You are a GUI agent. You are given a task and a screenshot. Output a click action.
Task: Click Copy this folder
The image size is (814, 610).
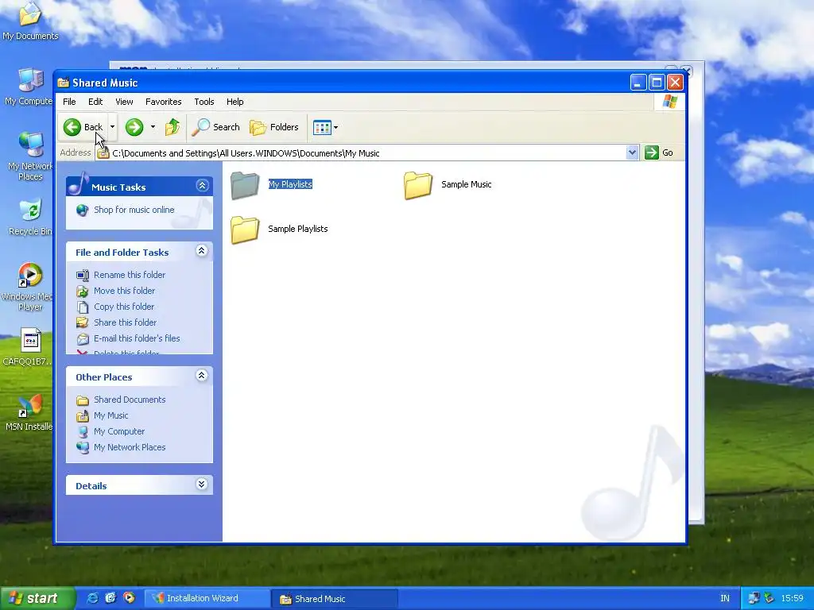(x=124, y=307)
